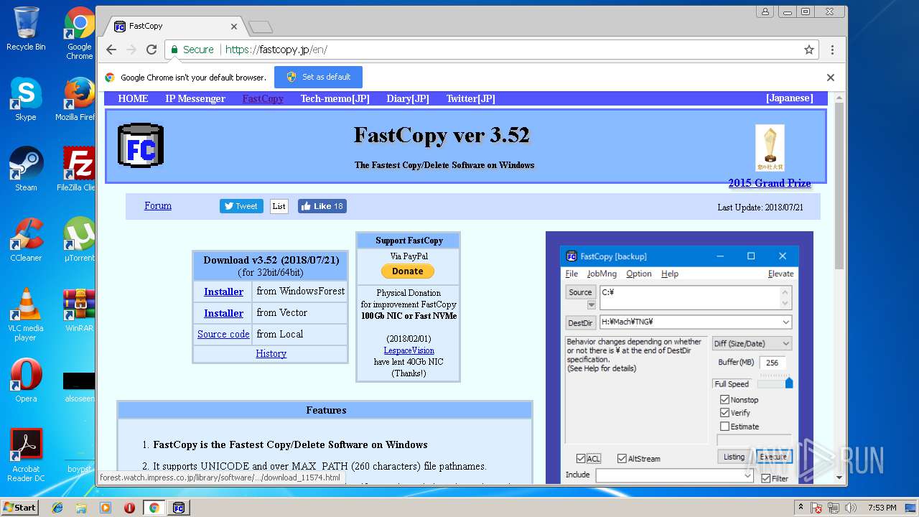Click the Facebook Like 18 button
919x517 pixels.
(322, 206)
